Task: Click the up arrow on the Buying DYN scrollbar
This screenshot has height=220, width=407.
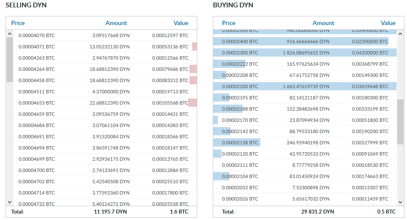Action: 400,34
